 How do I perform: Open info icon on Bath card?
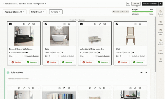click(64, 24)
